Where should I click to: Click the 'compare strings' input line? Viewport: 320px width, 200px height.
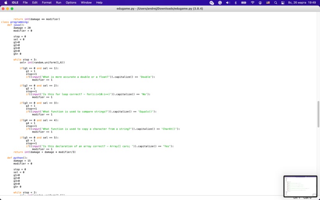coord(91,112)
